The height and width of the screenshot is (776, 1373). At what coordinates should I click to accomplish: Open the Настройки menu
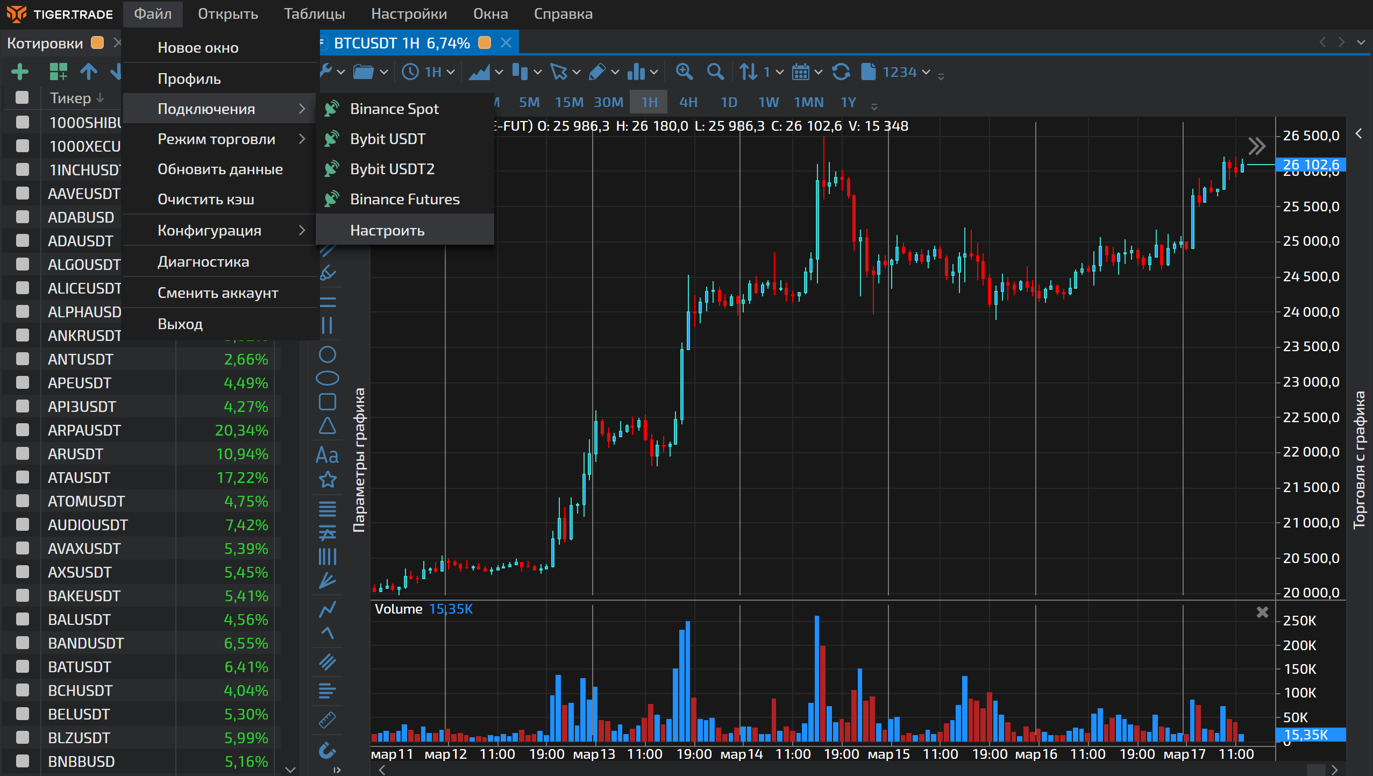(x=409, y=14)
